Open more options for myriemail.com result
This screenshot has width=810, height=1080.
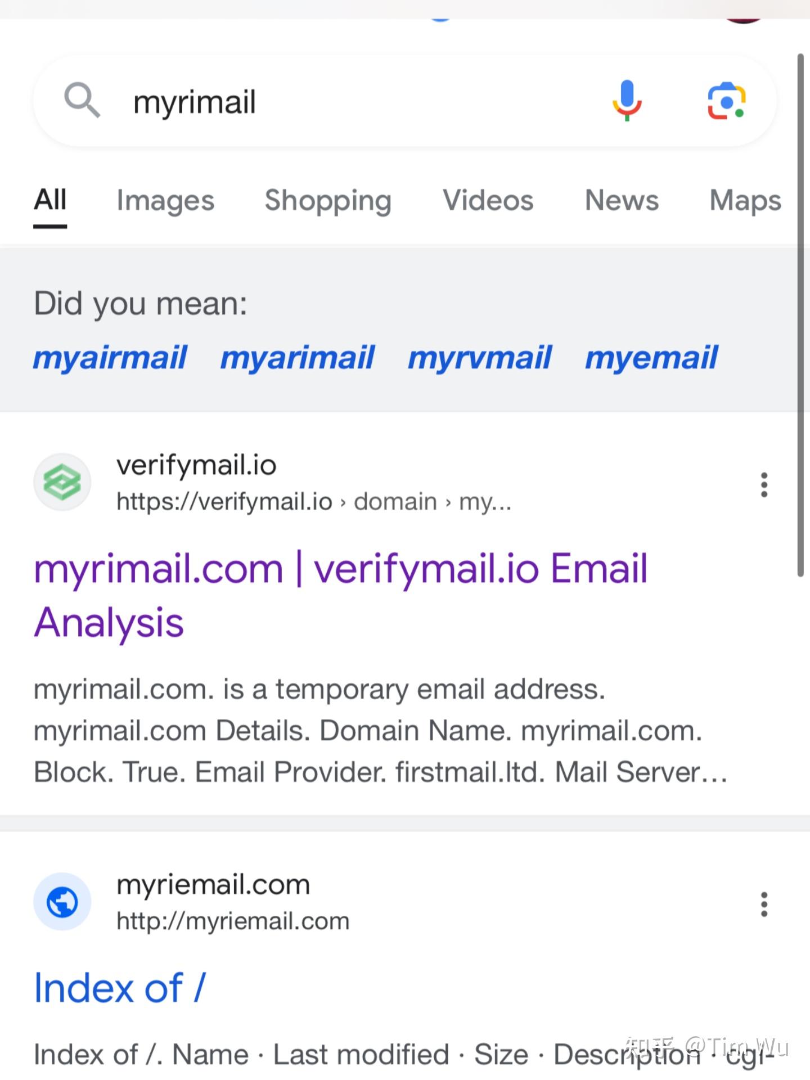click(x=764, y=904)
